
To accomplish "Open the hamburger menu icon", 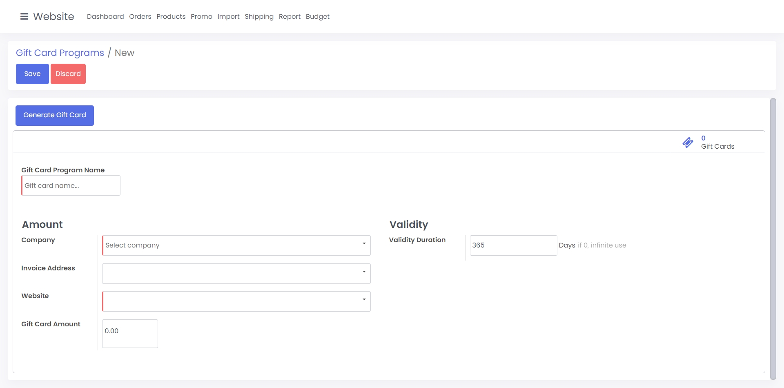I will pos(24,16).
